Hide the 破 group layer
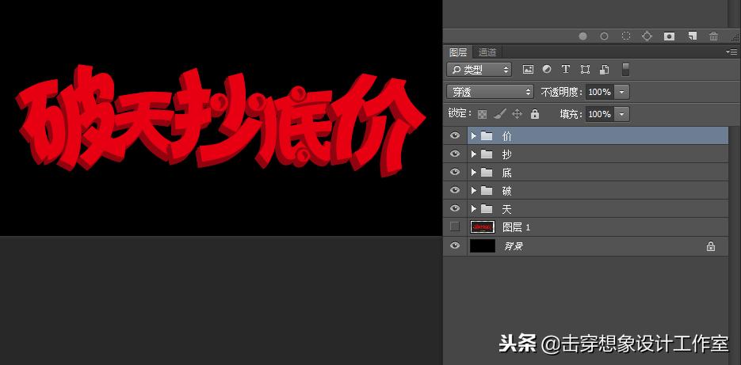 pyautogui.click(x=455, y=190)
